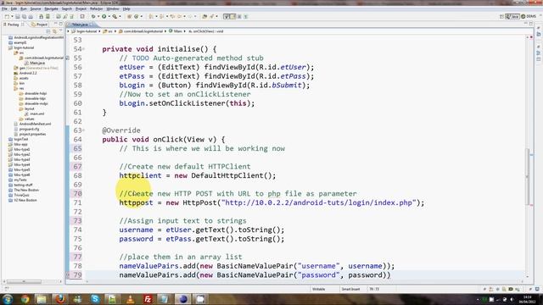Toggle Link with Editor in Package Explorer
The image size is (543, 305).
point(54,31)
